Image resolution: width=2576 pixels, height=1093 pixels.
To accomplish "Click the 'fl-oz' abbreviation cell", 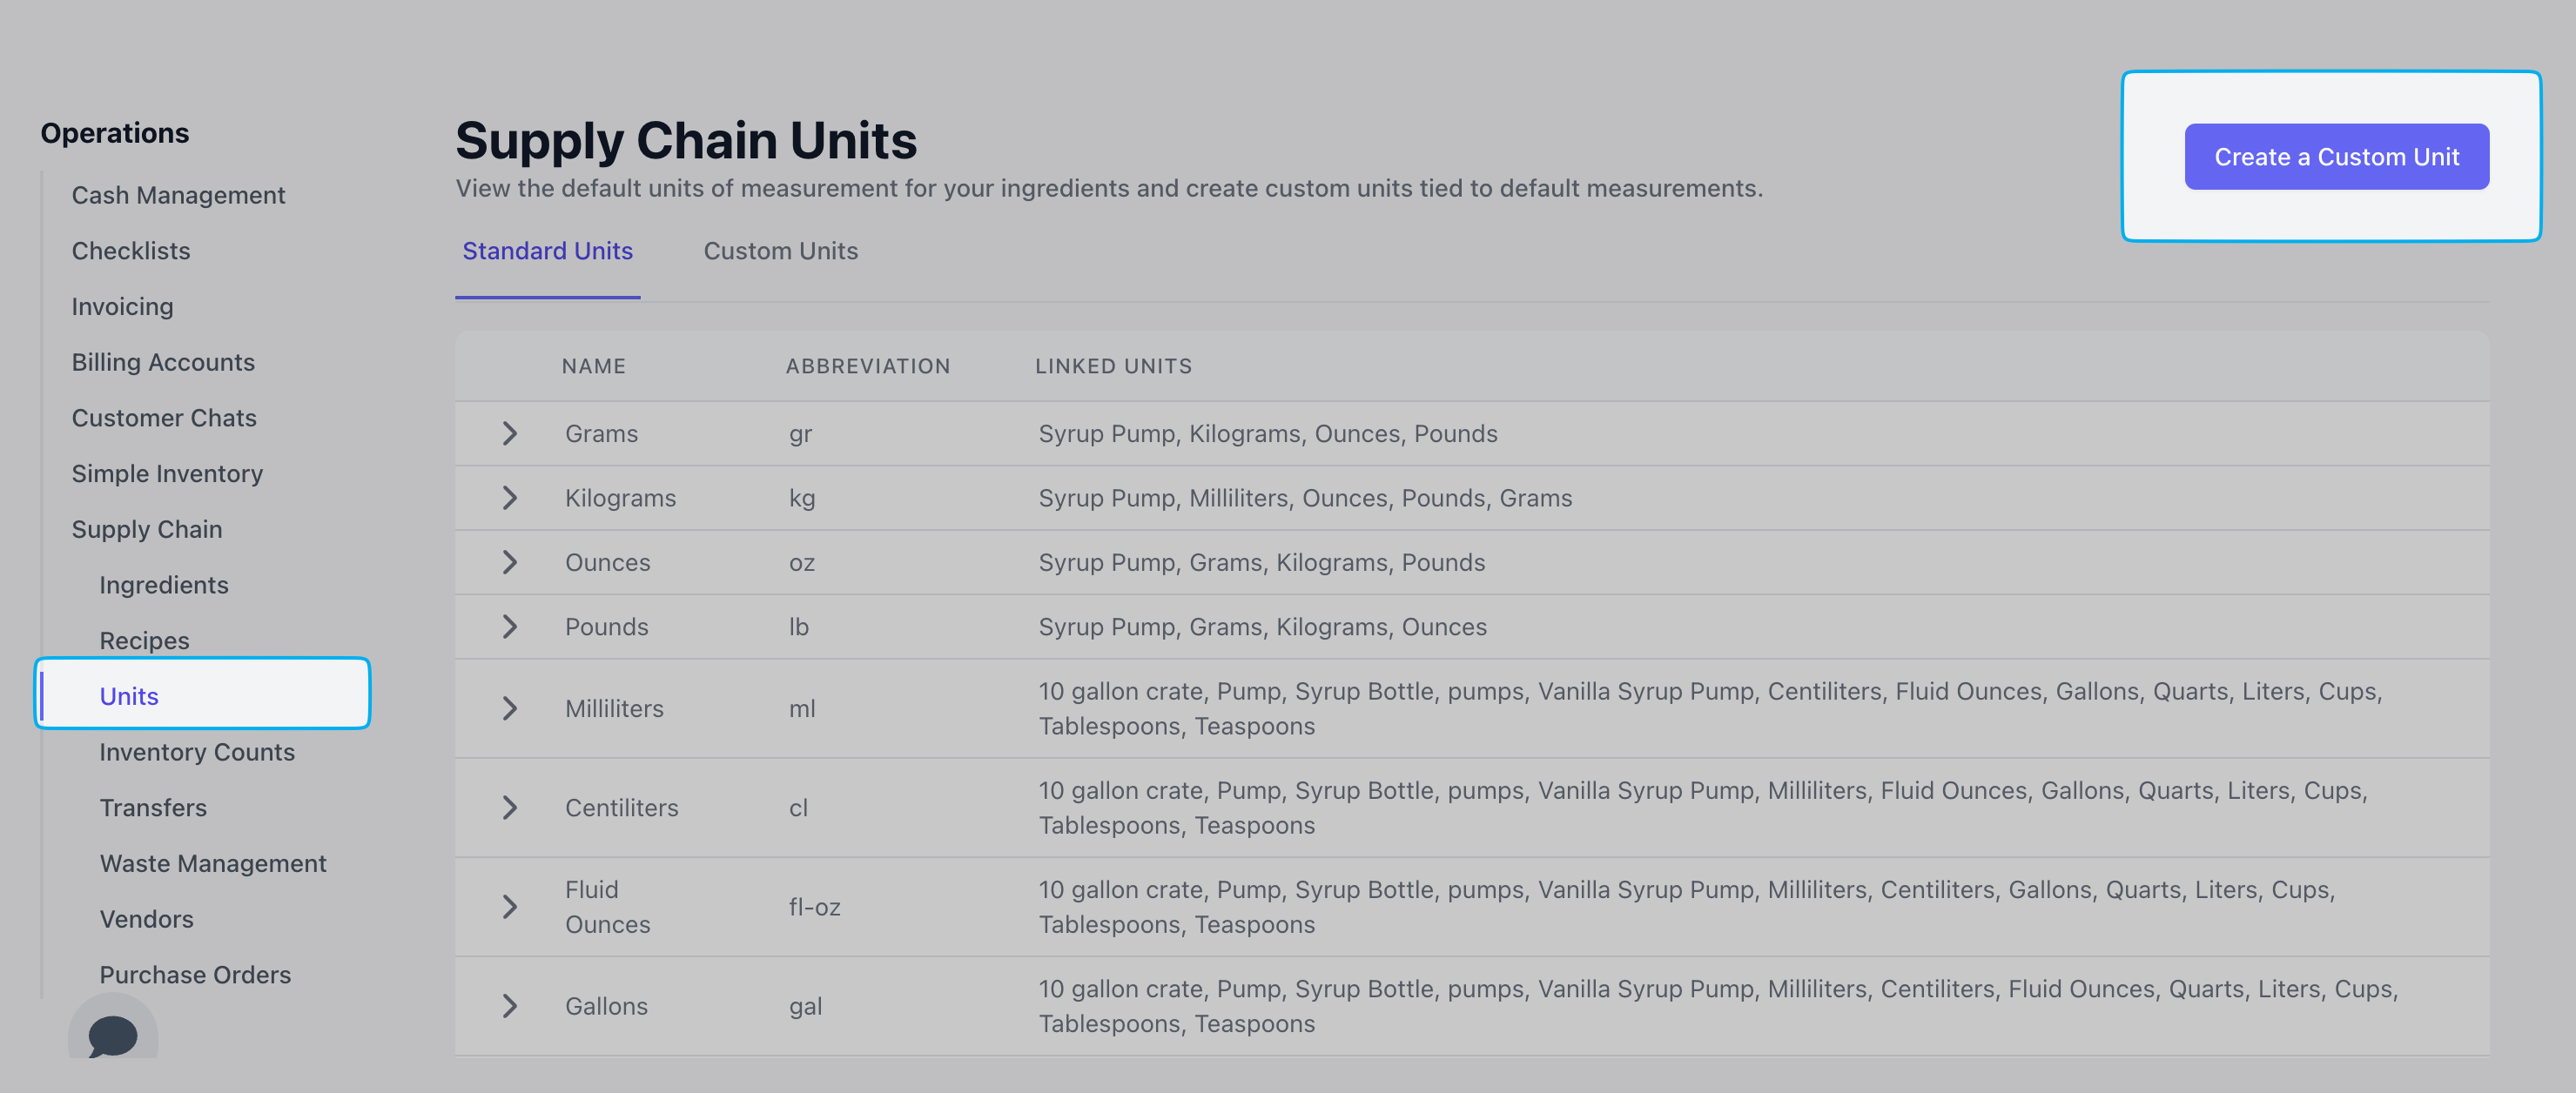I will 814,907.
